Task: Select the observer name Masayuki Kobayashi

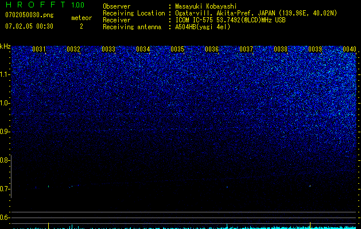Action: 206,6
